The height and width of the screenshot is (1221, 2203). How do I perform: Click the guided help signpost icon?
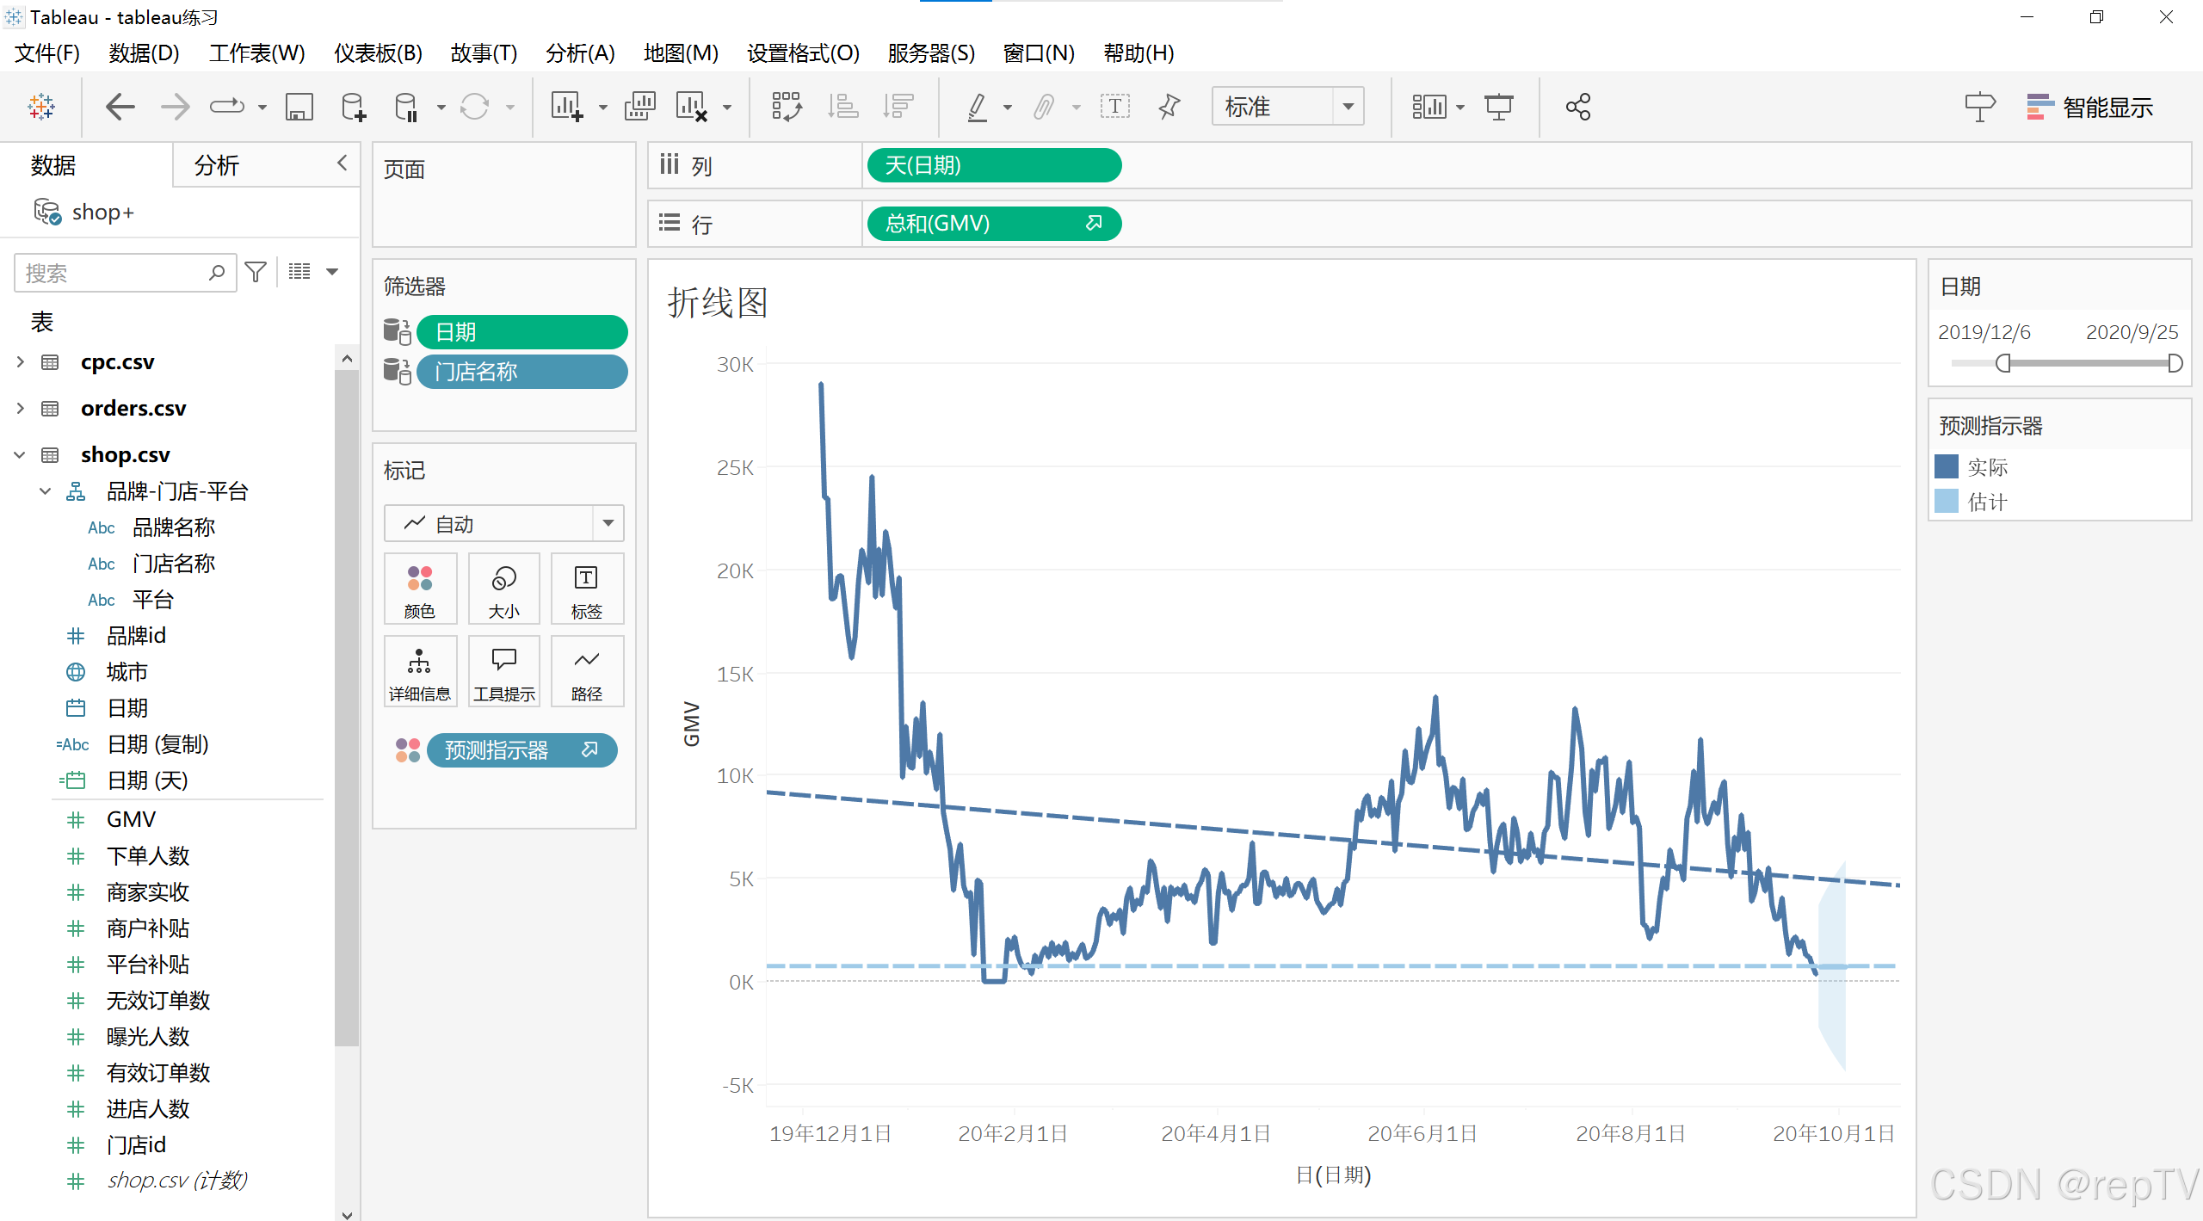[1980, 107]
